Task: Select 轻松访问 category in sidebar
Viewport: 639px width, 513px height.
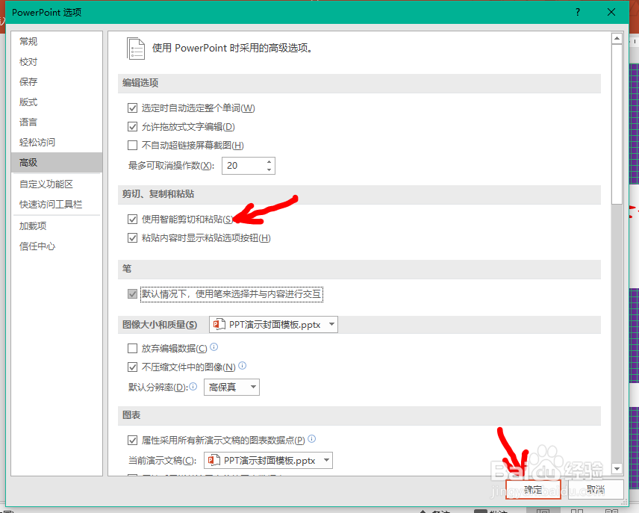Action: point(57,143)
